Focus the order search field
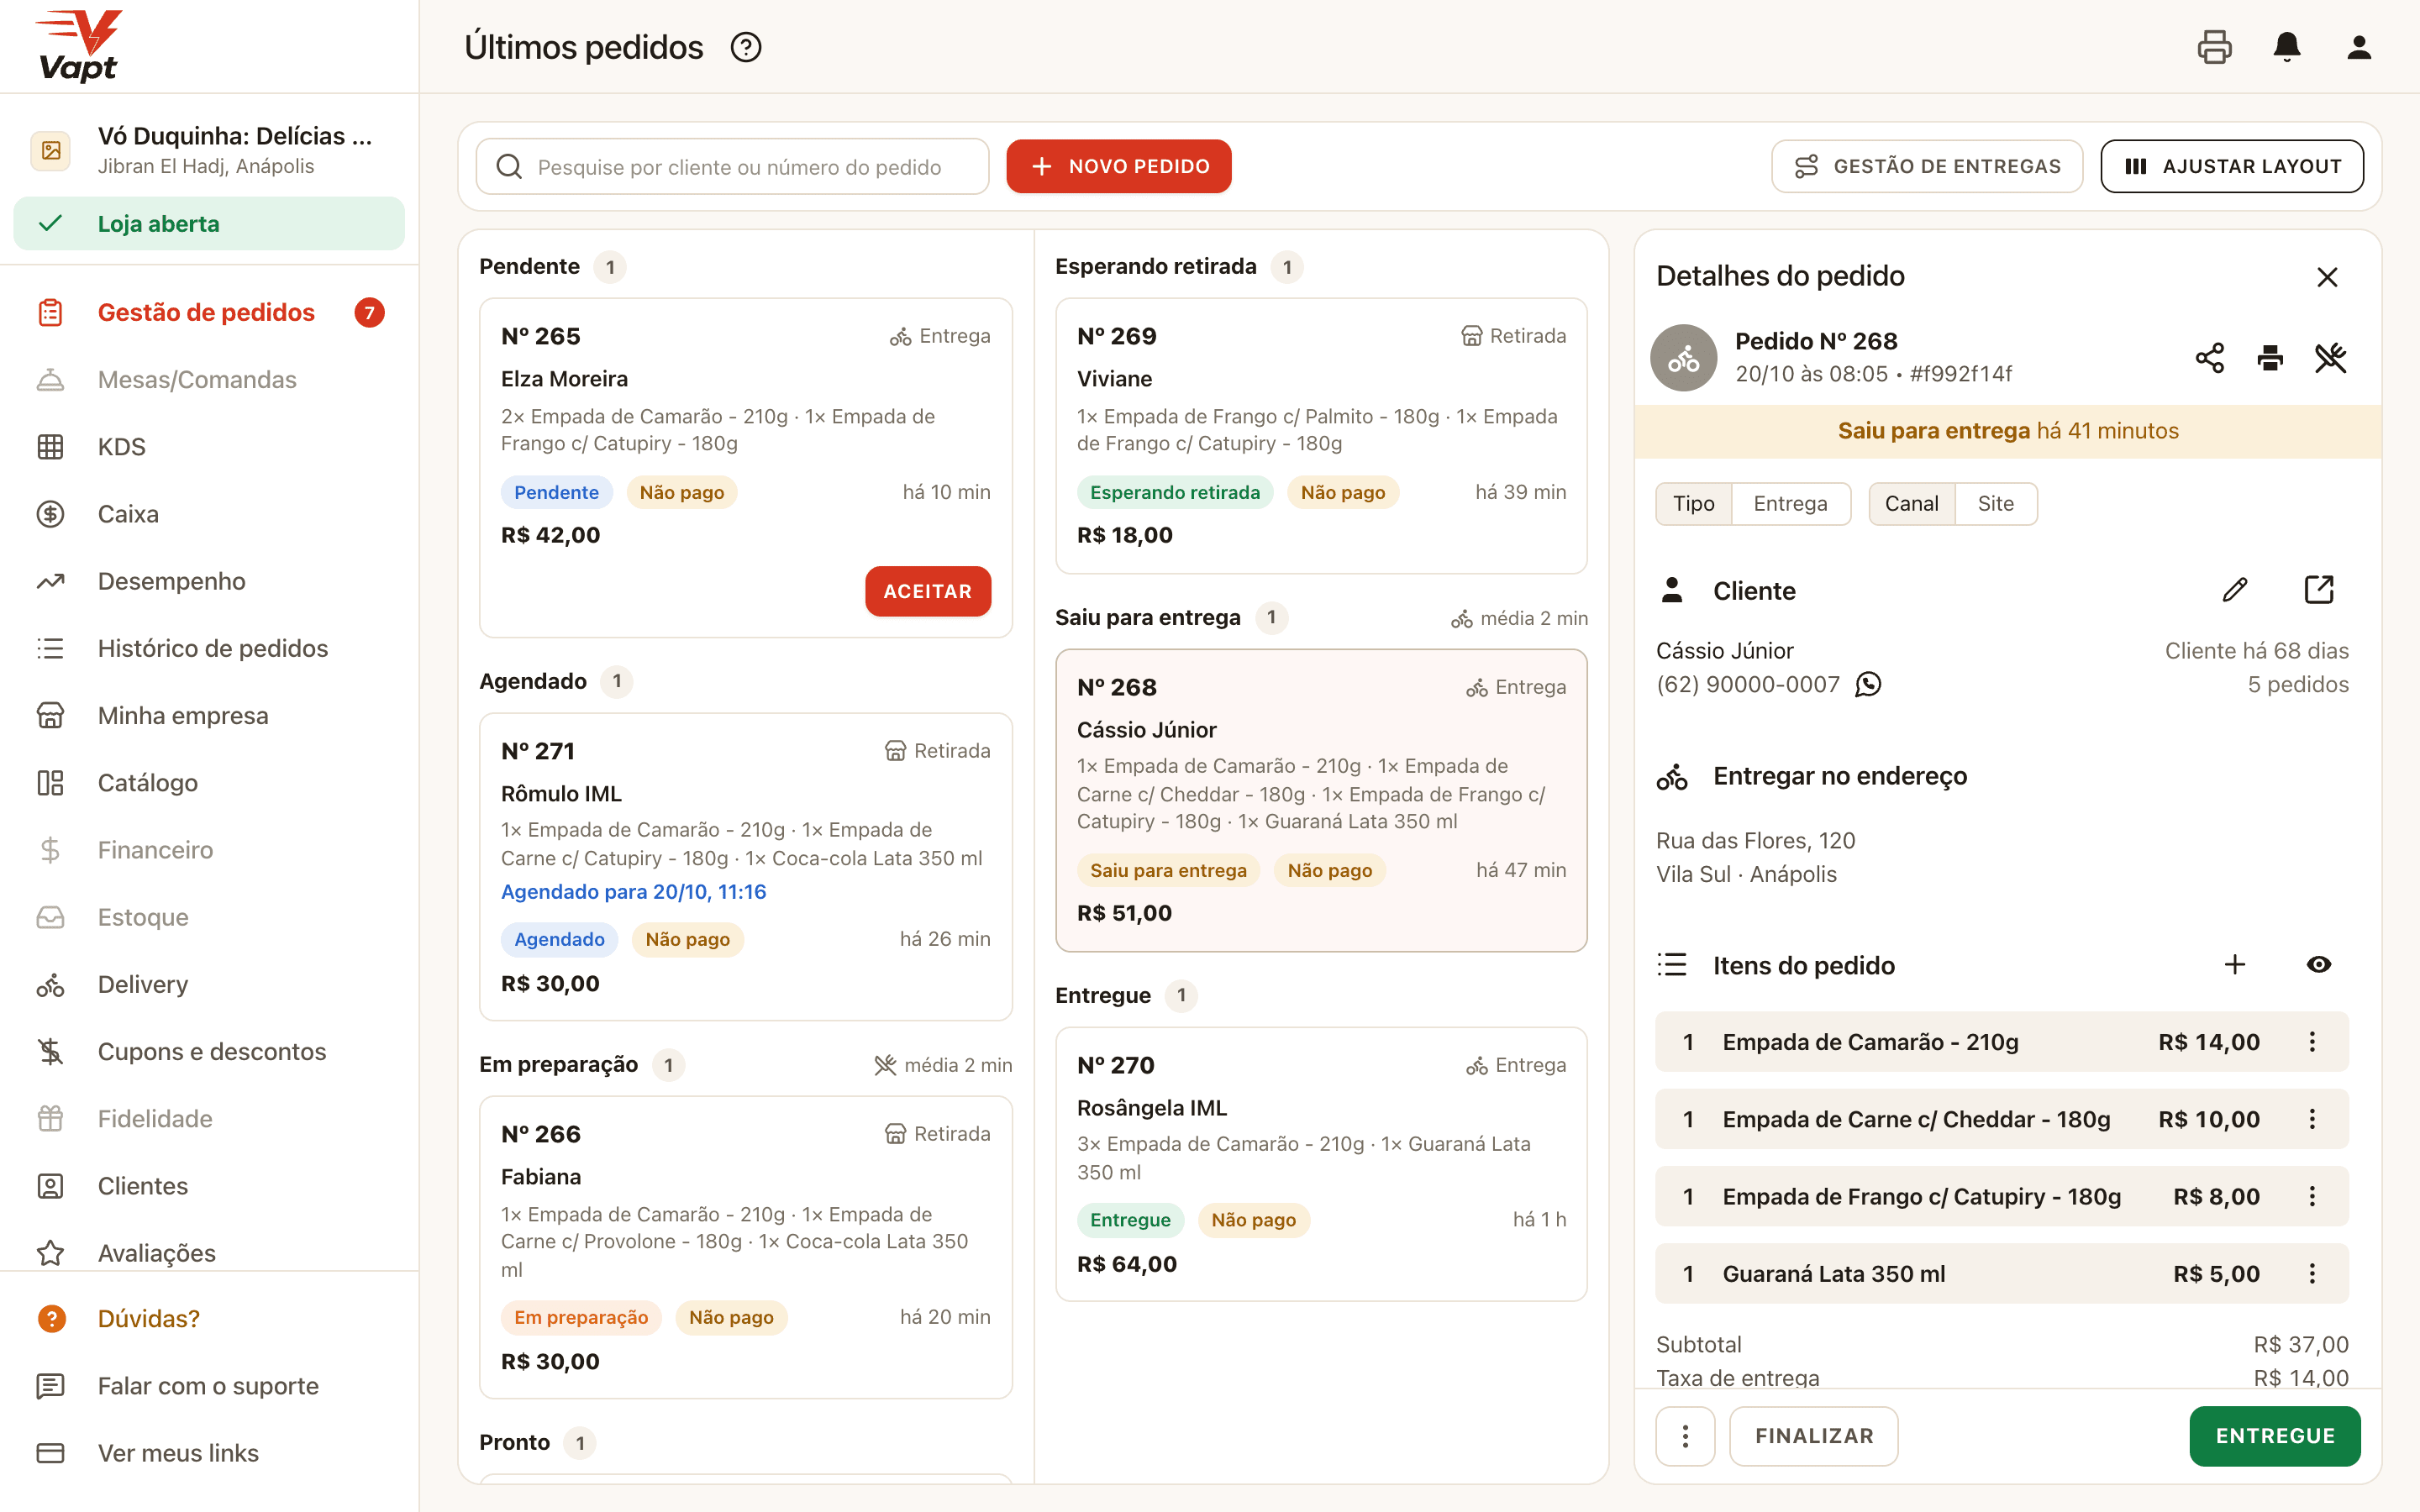Image resolution: width=2420 pixels, height=1512 pixels. coord(733,166)
